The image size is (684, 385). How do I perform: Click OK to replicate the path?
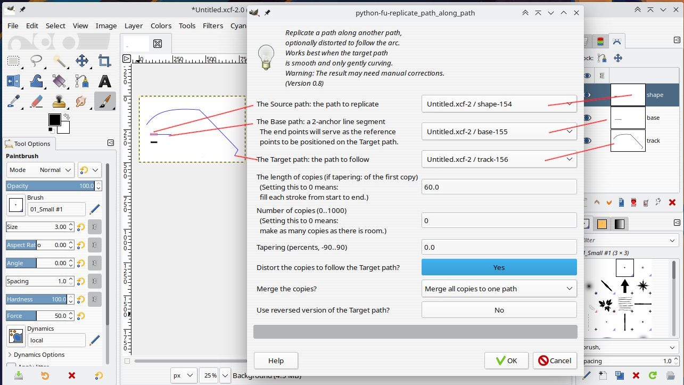tap(506, 361)
